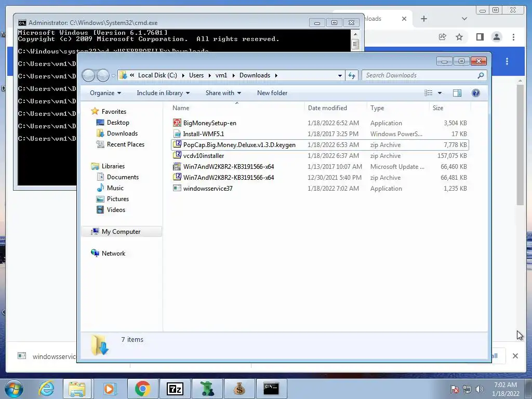Click vm1 in the address breadcrumb
The height and width of the screenshot is (399, 532).
tap(221, 75)
